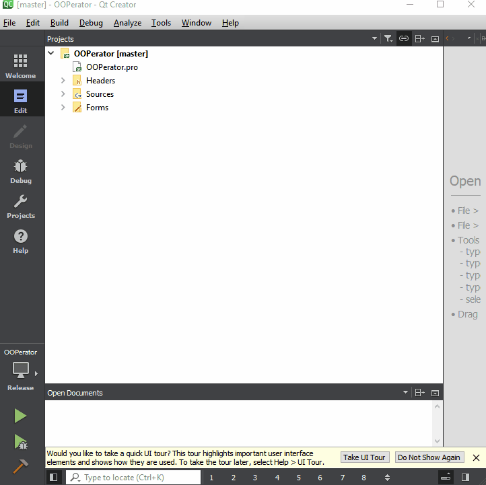Image resolution: width=486 pixels, height=485 pixels.
Task: Go forward with grey arrow
Action: (x=454, y=38)
